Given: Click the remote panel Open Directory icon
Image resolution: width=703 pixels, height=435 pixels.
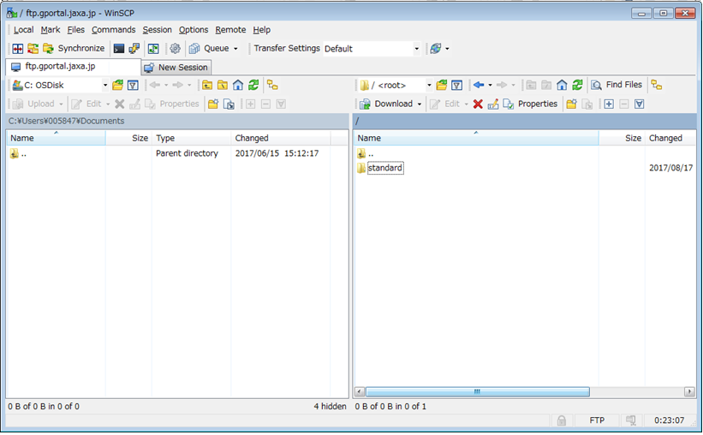Looking at the screenshot, I should 441,85.
